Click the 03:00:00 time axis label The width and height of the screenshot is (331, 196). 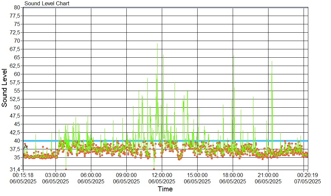[x=56, y=174]
